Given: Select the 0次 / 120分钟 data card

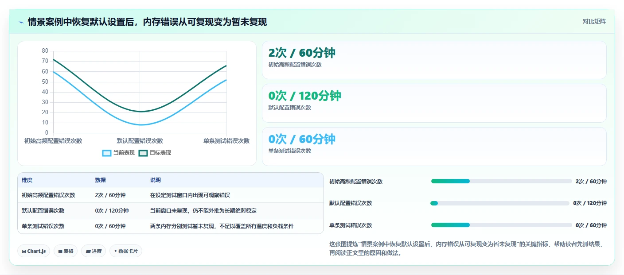Looking at the screenshot, I should pyautogui.click(x=434, y=103).
